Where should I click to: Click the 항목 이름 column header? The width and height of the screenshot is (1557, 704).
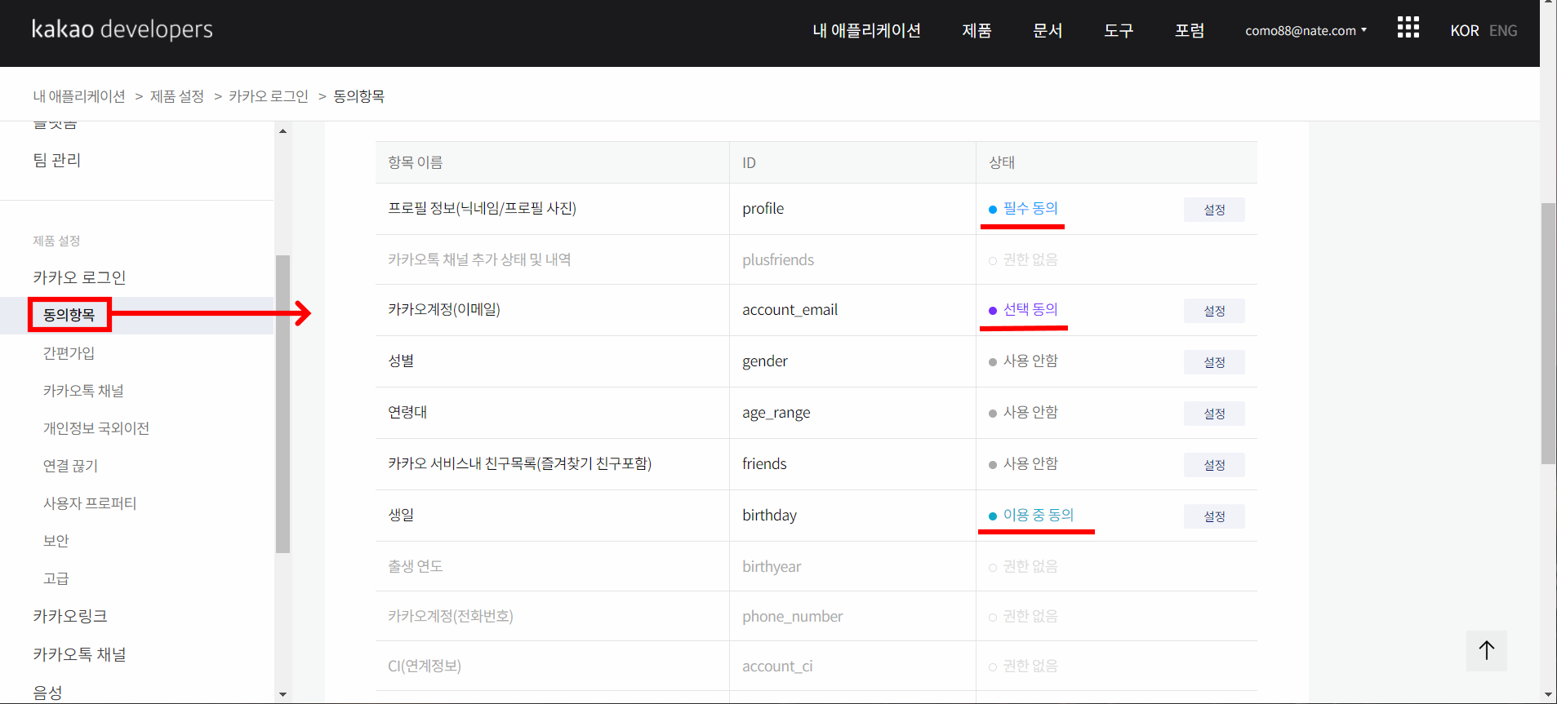pos(416,162)
